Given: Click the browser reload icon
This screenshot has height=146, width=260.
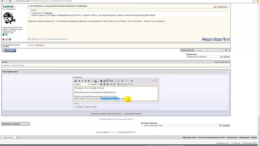Looking at the screenshot, I should [10, 1].
